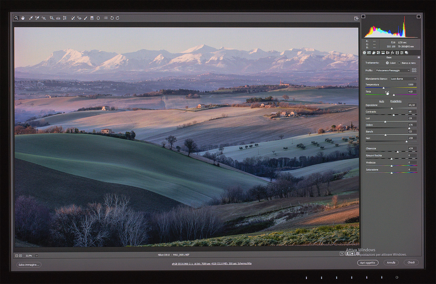436x284 pixels.
Task: Switch to the Tone Curve panel tab
Action: coord(369,53)
